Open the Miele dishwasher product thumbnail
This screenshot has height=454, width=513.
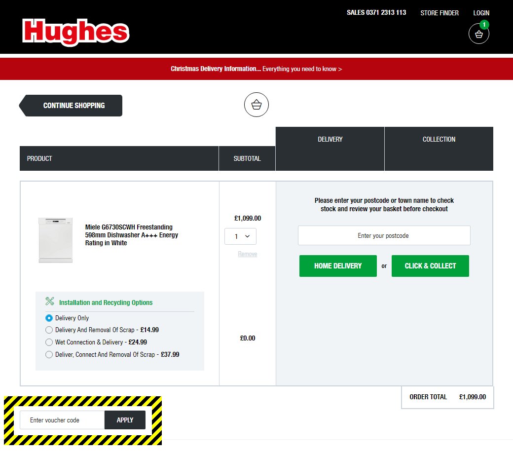pyautogui.click(x=55, y=240)
